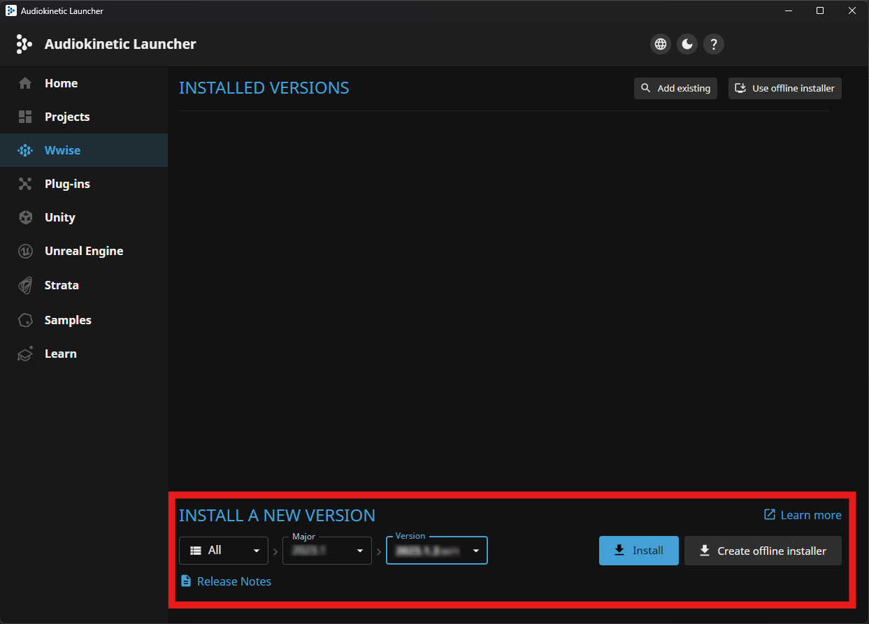Image resolution: width=869 pixels, height=624 pixels.
Task: Open the Projects section
Action: point(84,117)
